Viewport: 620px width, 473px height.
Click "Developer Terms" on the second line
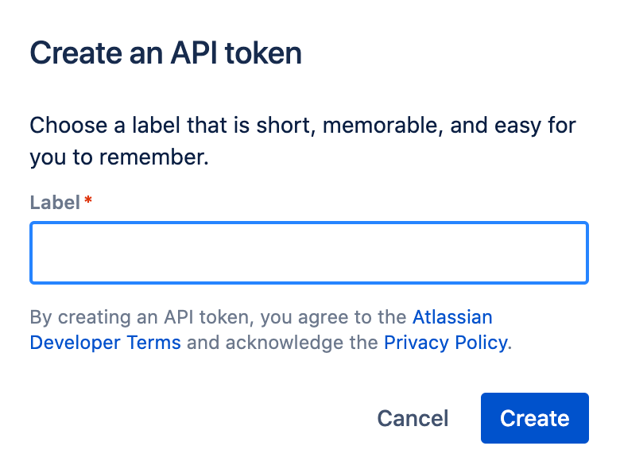click(x=105, y=343)
